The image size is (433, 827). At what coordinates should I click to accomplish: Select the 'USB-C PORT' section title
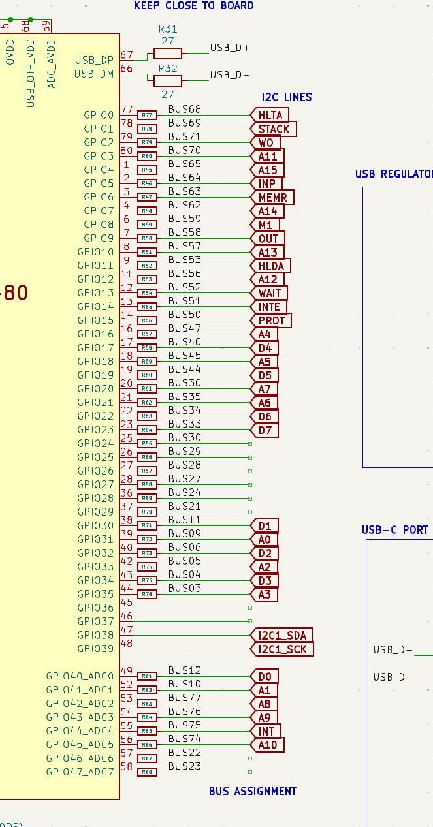[394, 530]
